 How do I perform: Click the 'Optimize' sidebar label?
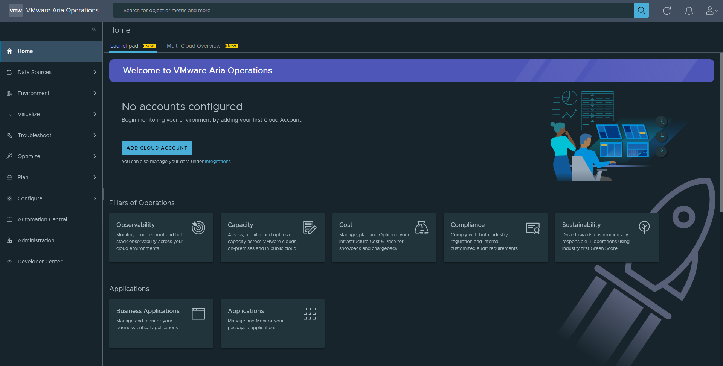pos(29,156)
